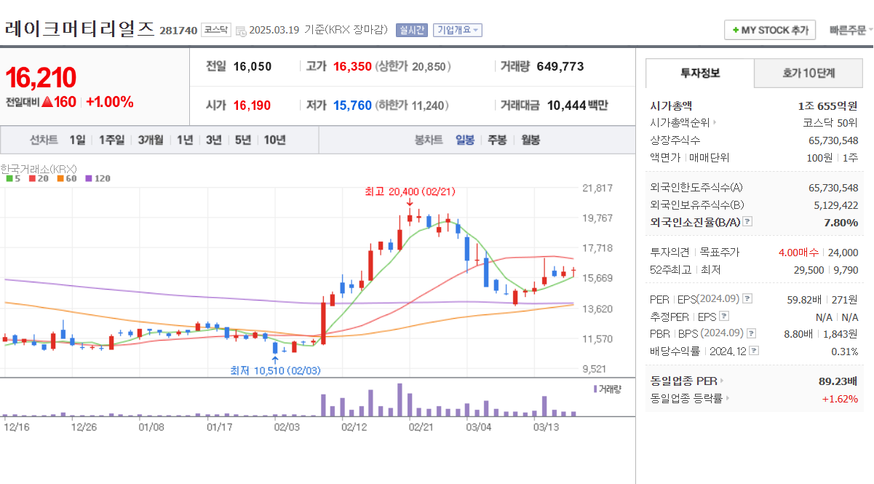The height and width of the screenshot is (484, 874).
Task: Select the 10년 line chart period
Action: [274, 140]
